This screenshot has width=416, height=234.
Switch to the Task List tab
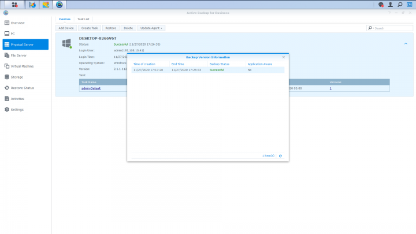point(83,19)
